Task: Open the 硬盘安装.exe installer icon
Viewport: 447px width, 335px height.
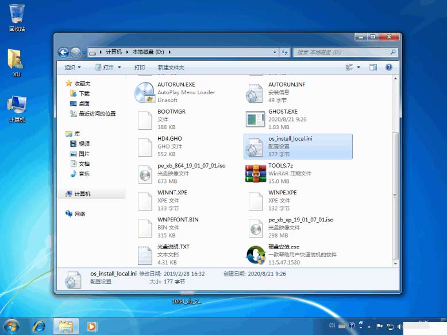Action: [255, 255]
